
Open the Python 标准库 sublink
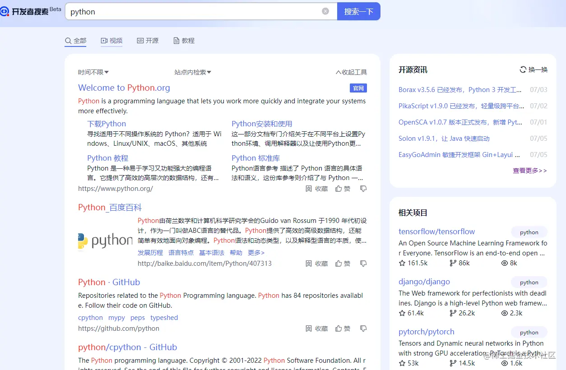256,158
